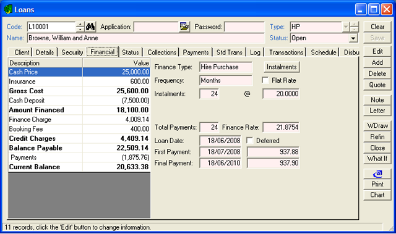Click the Loan Date field
Screen dimensions: 396x234
point(220,141)
